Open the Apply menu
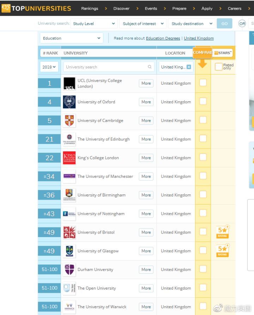 (x=207, y=8)
